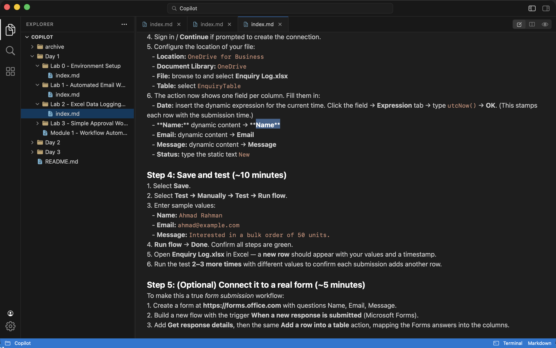556x348 pixels.
Task: Open index.md under Lab 0
Action: click(x=77, y=75)
